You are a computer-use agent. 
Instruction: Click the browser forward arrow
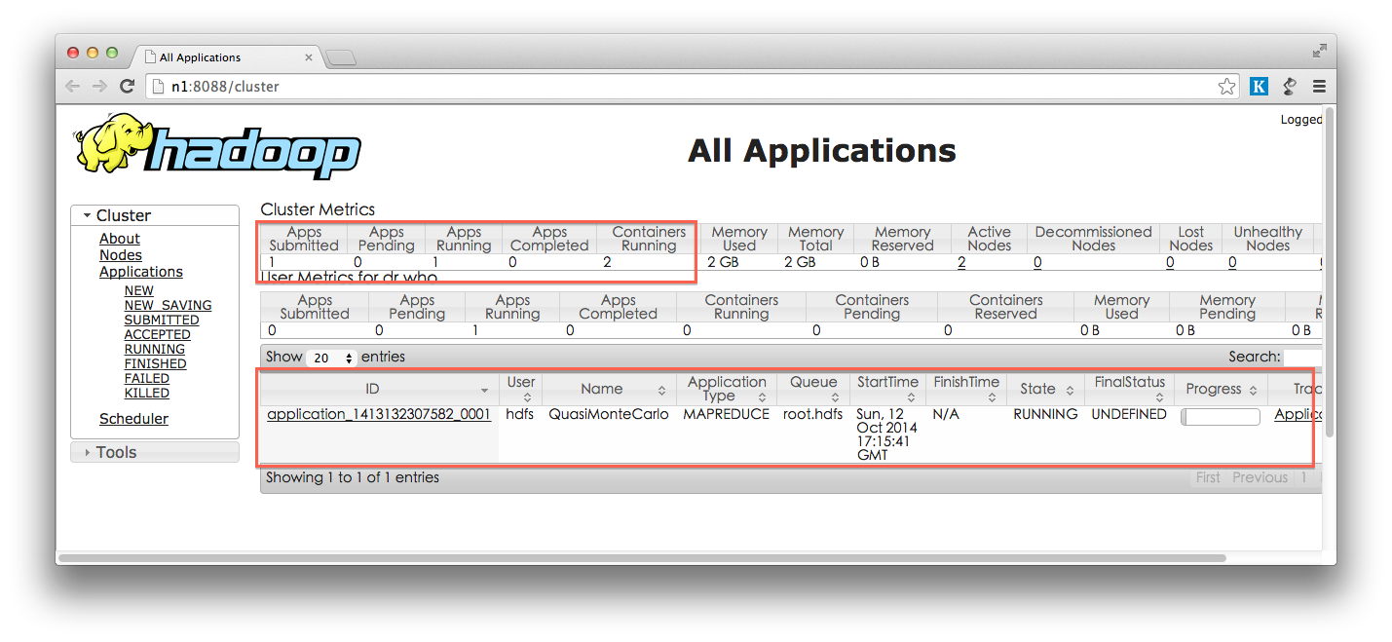(99, 87)
